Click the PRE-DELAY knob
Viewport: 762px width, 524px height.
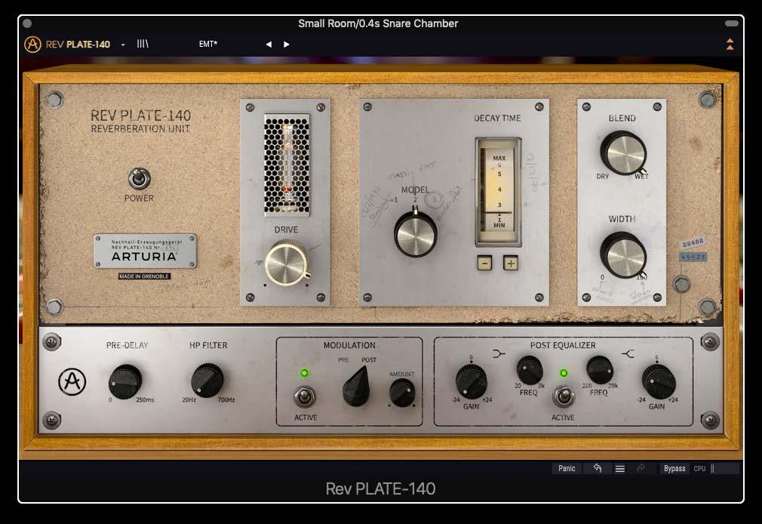pos(125,381)
